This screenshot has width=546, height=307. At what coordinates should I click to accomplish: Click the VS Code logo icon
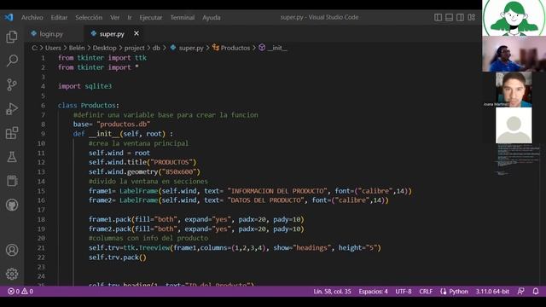pos(9,17)
